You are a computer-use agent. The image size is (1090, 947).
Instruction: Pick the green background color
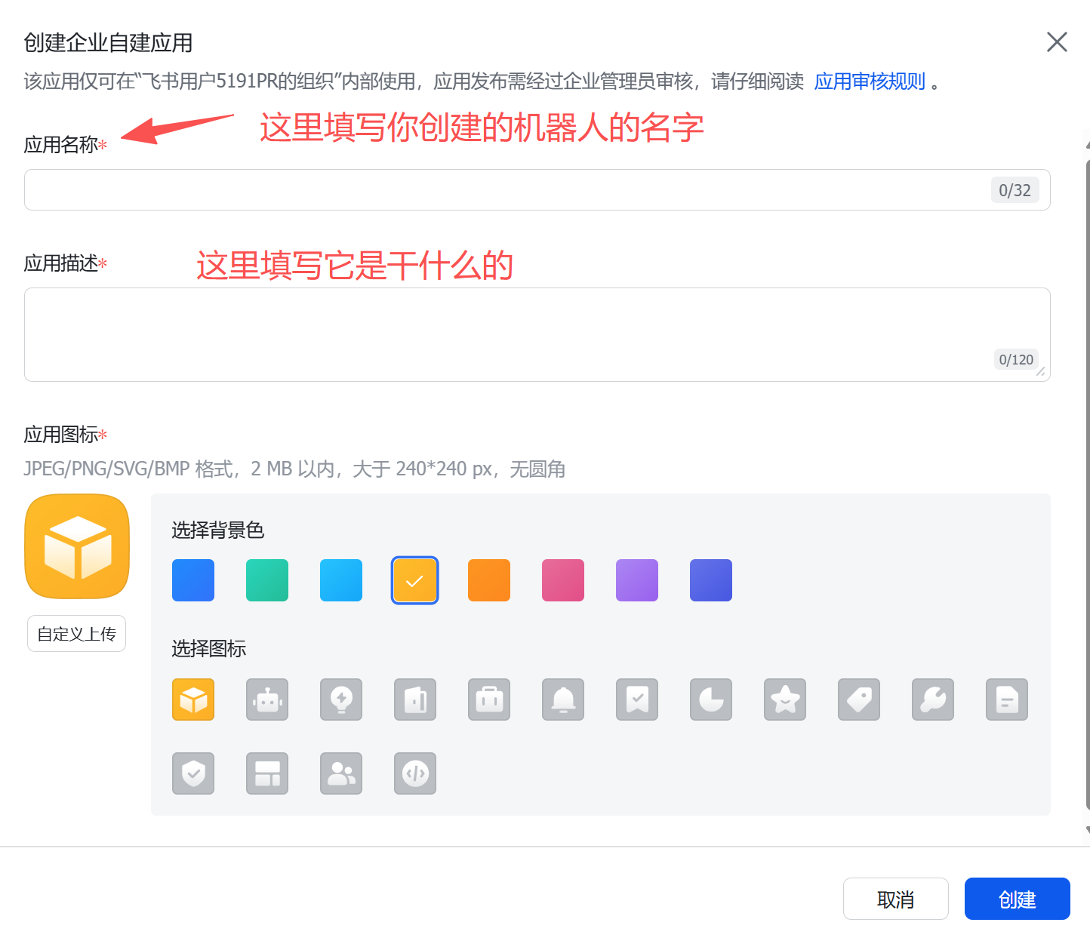tap(266, 580)
